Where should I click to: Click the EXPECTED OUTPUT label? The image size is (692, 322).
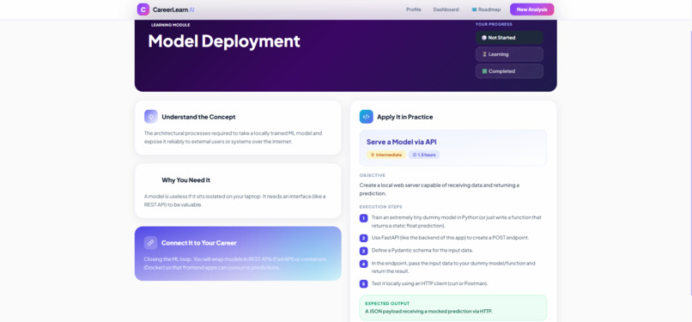tap(387, 303)
